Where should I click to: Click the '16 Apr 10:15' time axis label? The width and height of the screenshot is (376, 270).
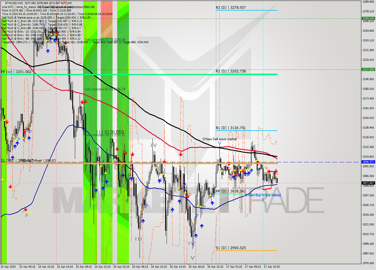[159, 267]
